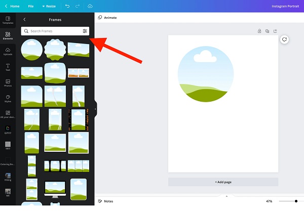This screenshot has height=211, width=304.
Task: Open the Templates panel in the sidebar
Action: coord(8,20)
